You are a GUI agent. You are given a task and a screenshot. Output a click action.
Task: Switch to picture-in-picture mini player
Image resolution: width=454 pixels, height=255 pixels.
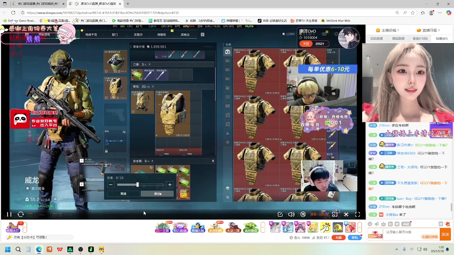[335, 214]
